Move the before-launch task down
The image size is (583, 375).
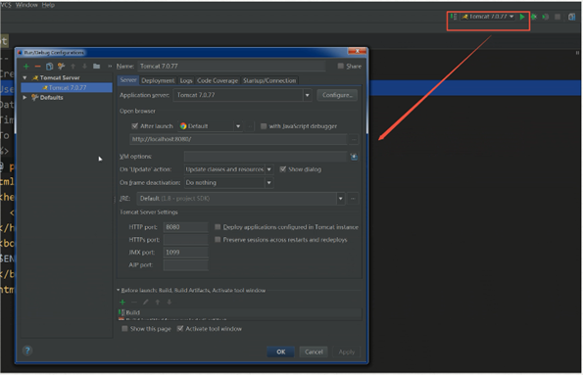coord(170,303)
